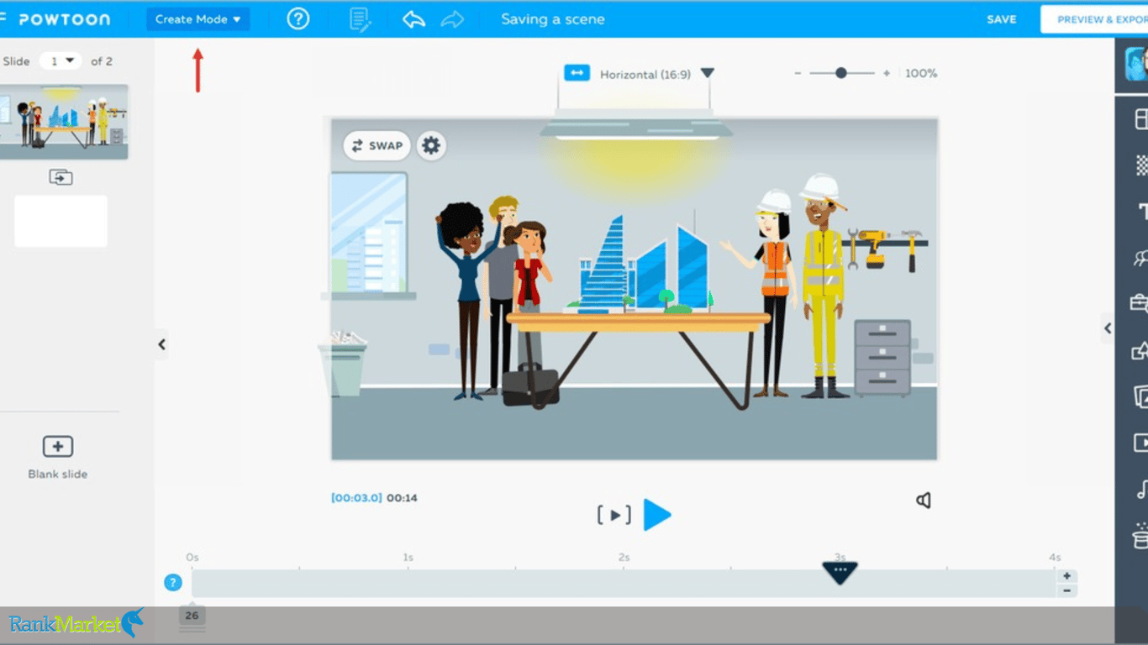Open the help question mark icon in top bar
The height and width of the screenshot is (645, 1148).
click(298, 18)
